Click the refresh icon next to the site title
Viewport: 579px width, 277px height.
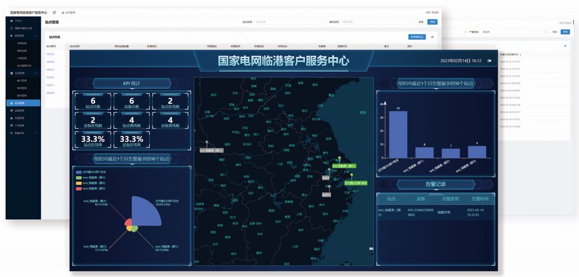click(54, 12)
